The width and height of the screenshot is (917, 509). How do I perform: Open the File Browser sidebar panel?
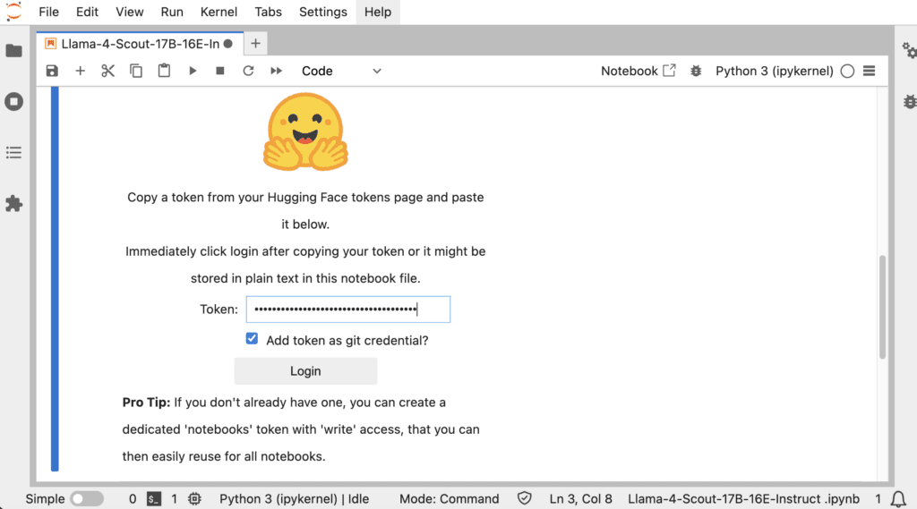(14, 51)
